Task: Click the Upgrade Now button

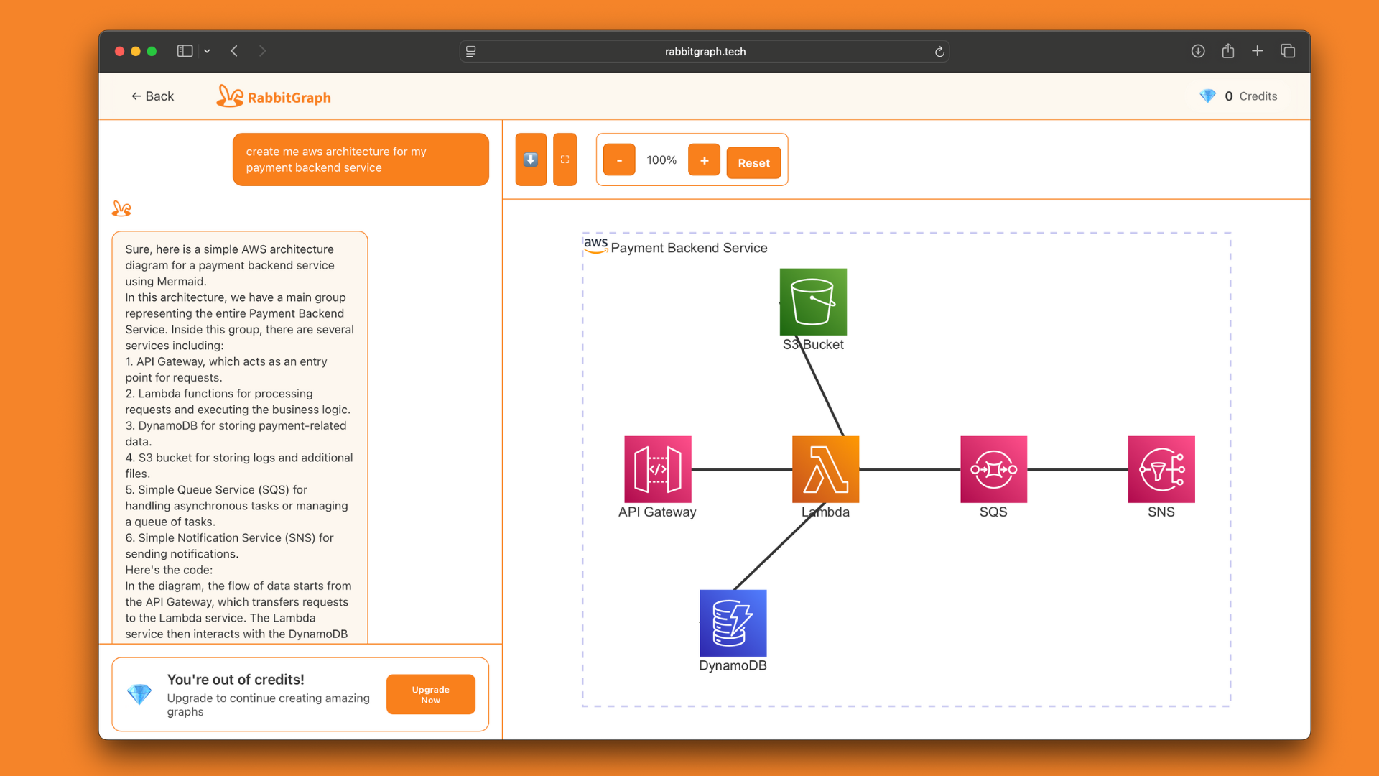Action: point(430,694)
